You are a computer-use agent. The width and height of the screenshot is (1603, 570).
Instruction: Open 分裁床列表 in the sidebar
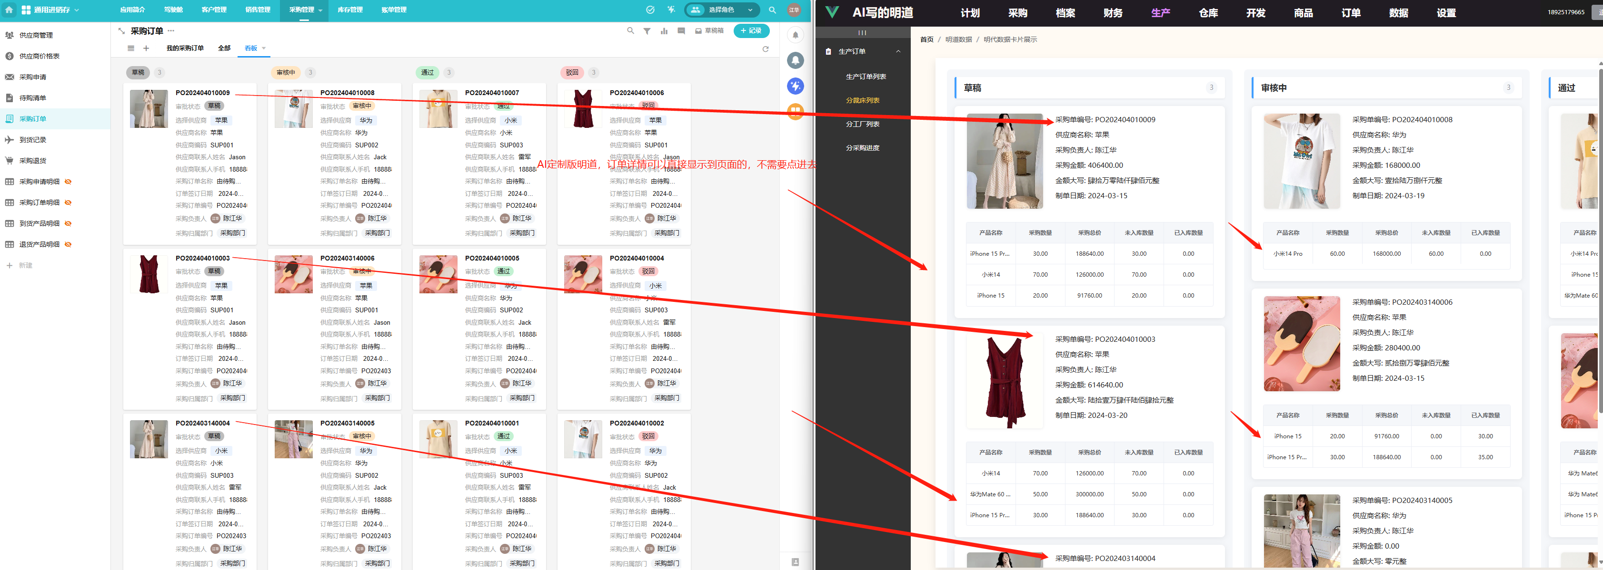coord(862,100)
